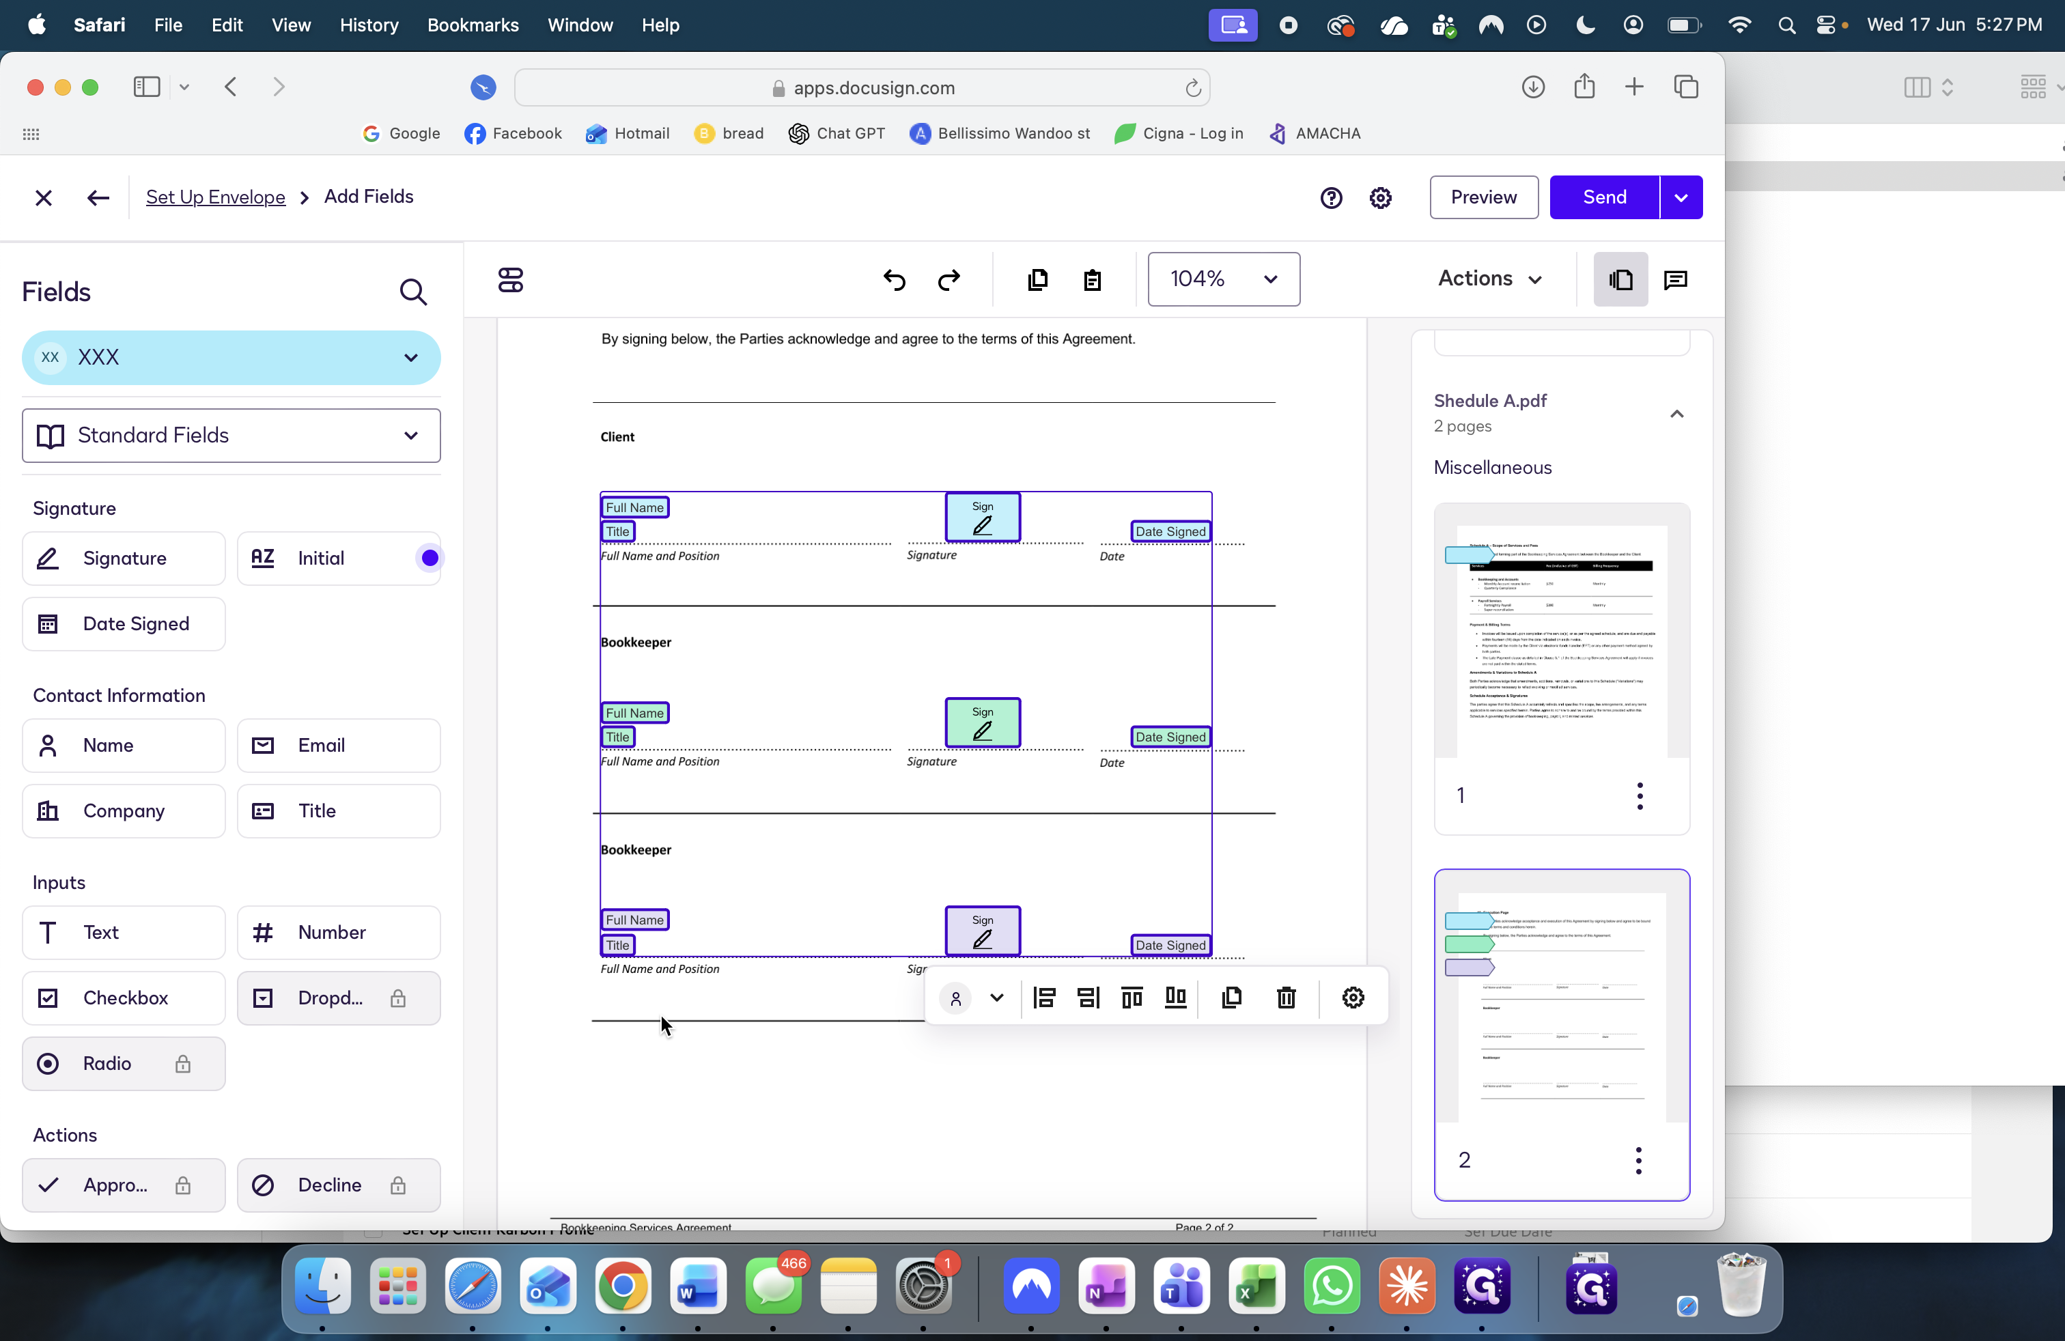Screen dimensions: 2065x1341
Task: Undo the last field change
Action: (x=895, y=279)
